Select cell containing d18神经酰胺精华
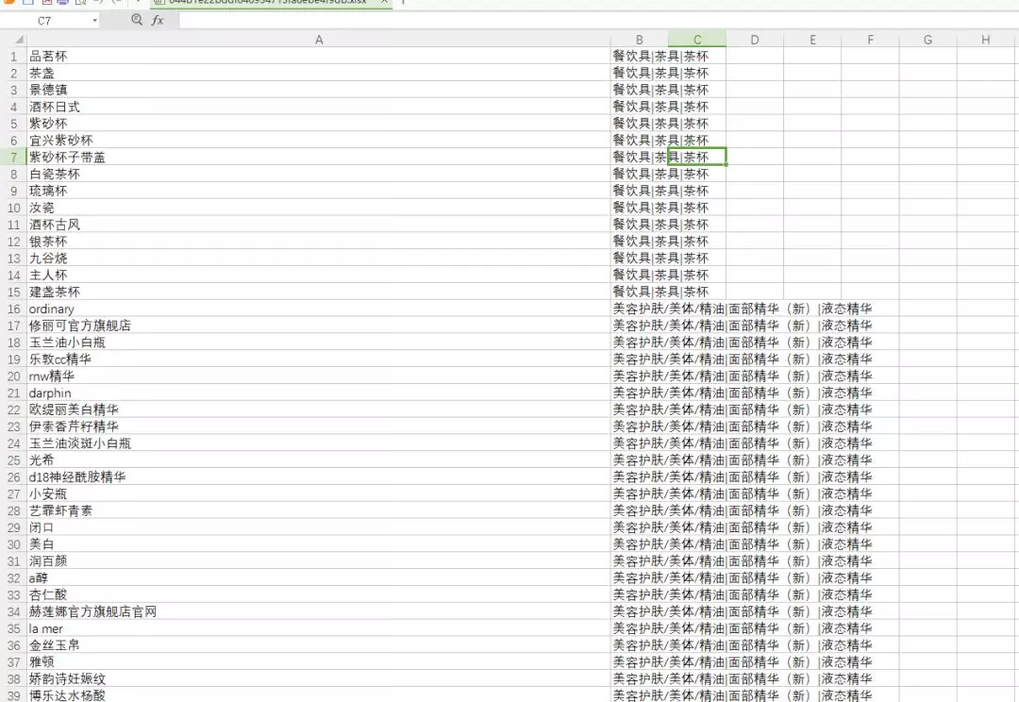This screenshot has height=702, width=1019. [319, 476]
